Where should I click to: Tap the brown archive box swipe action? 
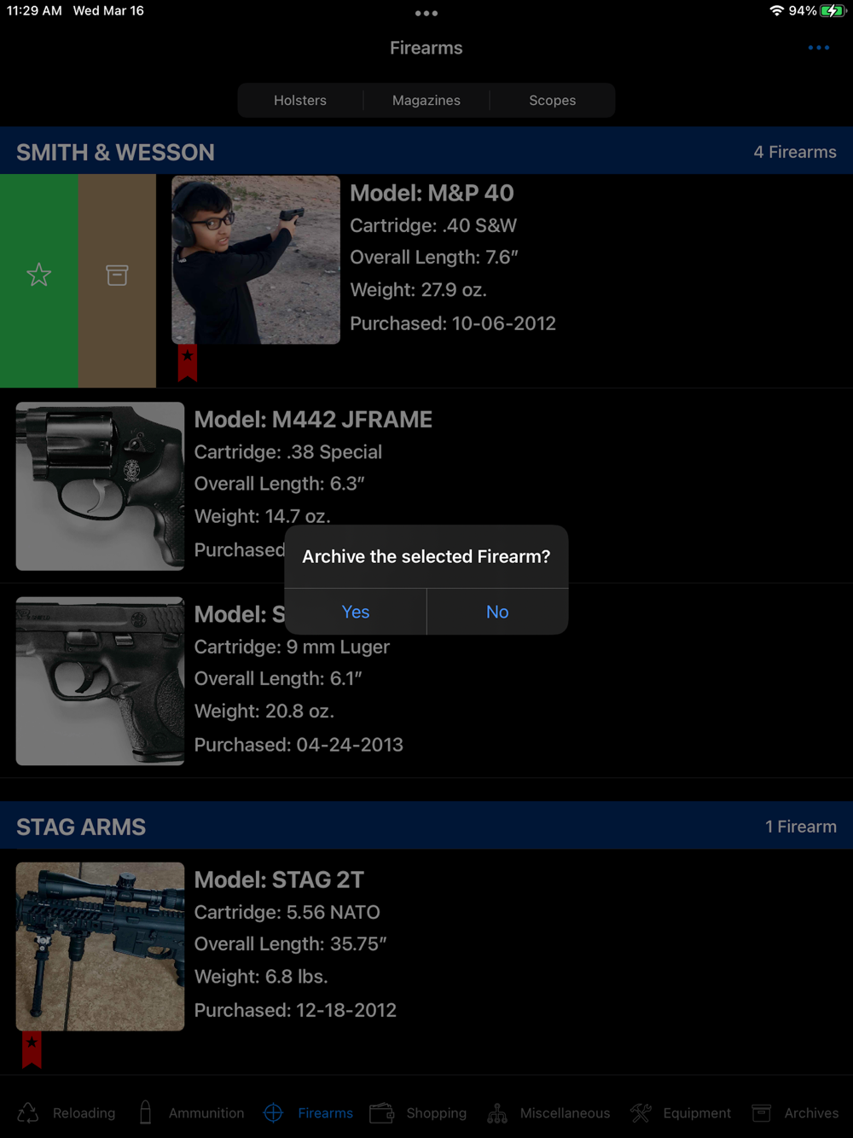pos(117,281)
